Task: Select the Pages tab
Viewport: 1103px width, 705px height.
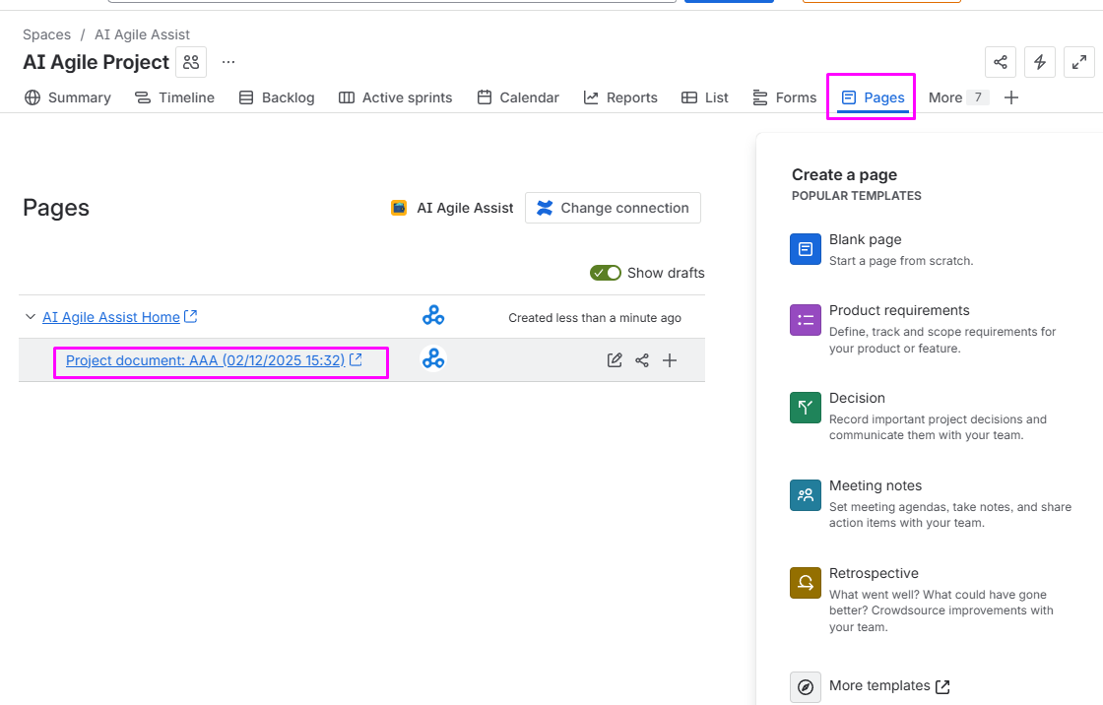Action: click(x=873, y=97)
